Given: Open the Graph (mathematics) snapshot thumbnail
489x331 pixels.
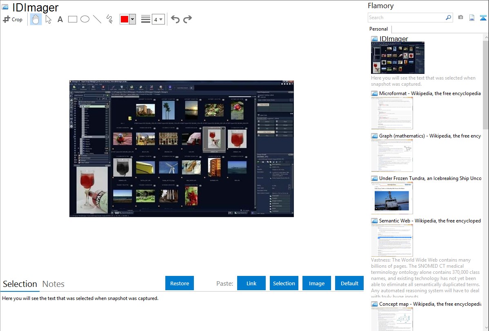Looking at the screenshot, I should coord(392,156).
